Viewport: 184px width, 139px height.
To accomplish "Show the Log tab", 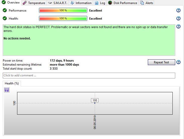I will click(x=100, y=3).
